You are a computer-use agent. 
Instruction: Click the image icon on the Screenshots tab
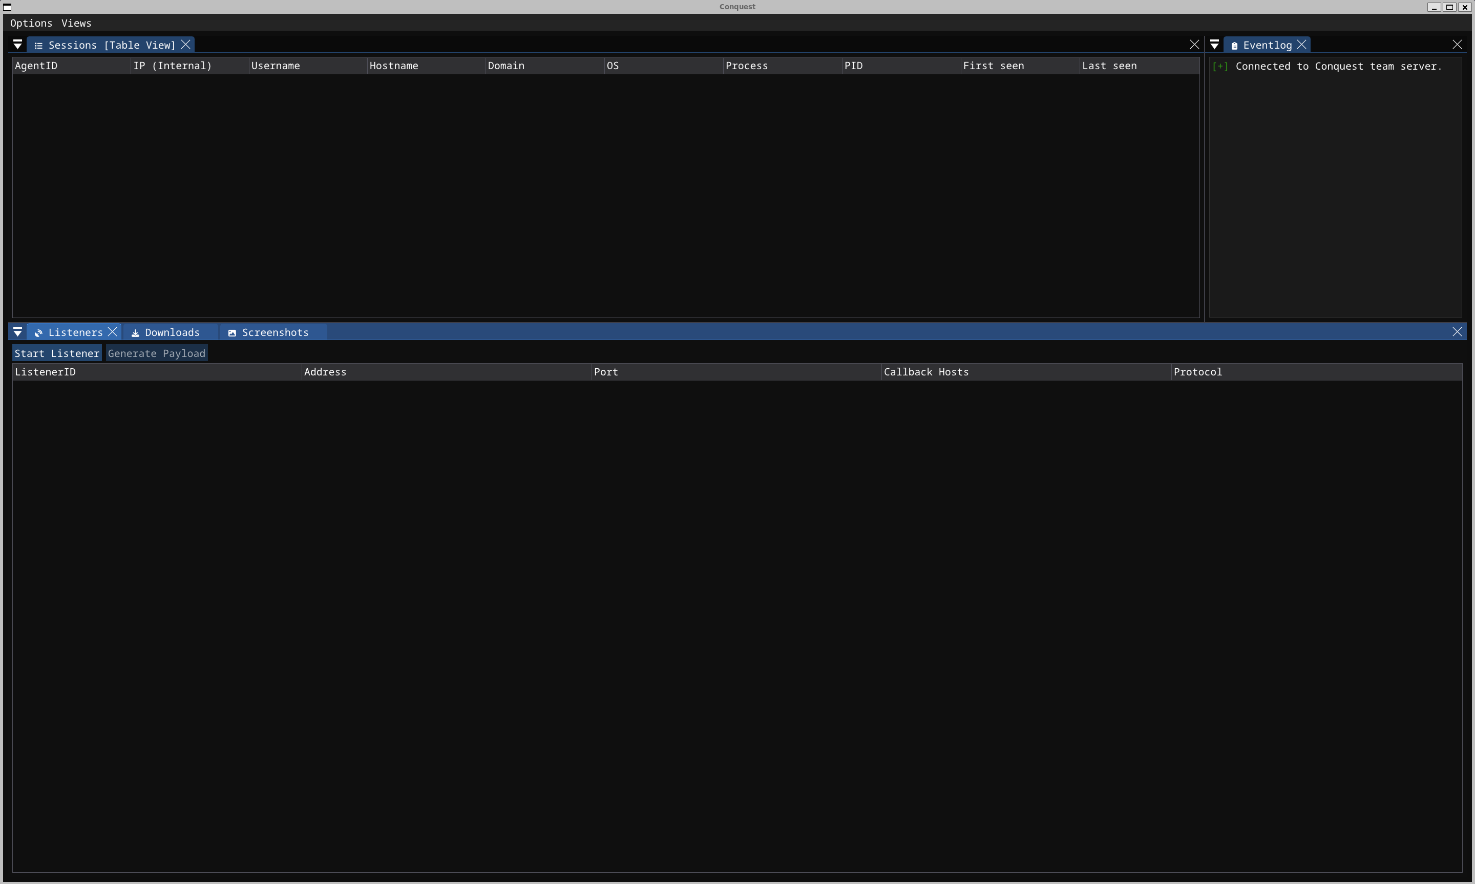tap(232, 332)
